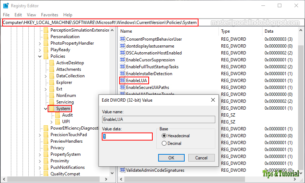The image size is (305, 183).
Task: Expand the PrecisionTouchPad key
Action: (x=40, y=135)
